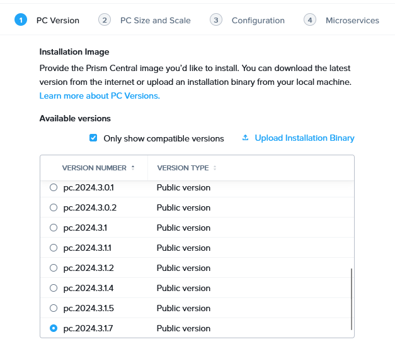Click the step 4 circle icon
Screen dimensions: 395x364
tap(310, 20)
